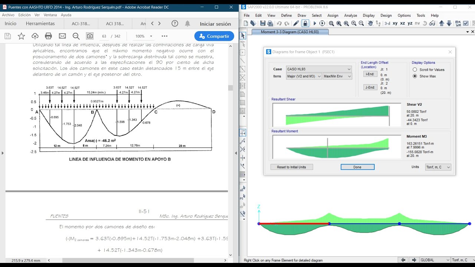Image resolution: width=475 pixels, height=267 pixels.
Task: Click the Acrobat more tools ellipsis
Action: 165,36
